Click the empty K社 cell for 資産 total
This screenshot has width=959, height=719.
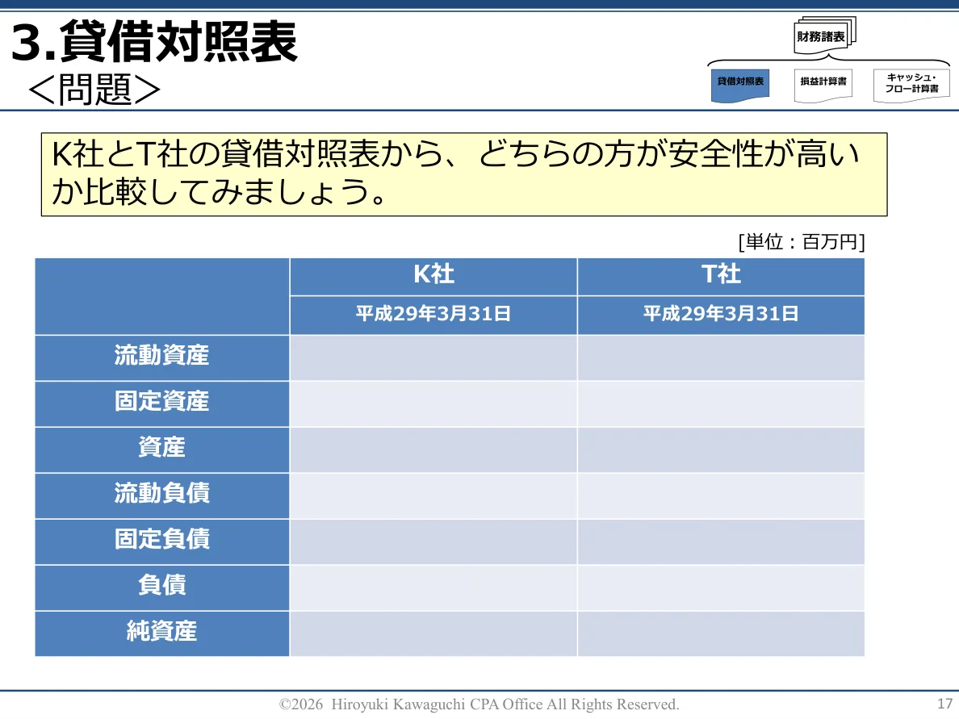pyautogui.click(x=433, y=449)
